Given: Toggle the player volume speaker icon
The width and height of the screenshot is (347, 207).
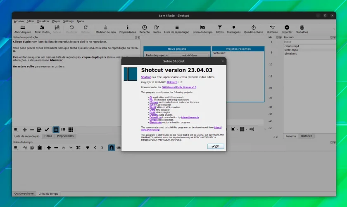Looking at the screenshot, I should [252, 129].
